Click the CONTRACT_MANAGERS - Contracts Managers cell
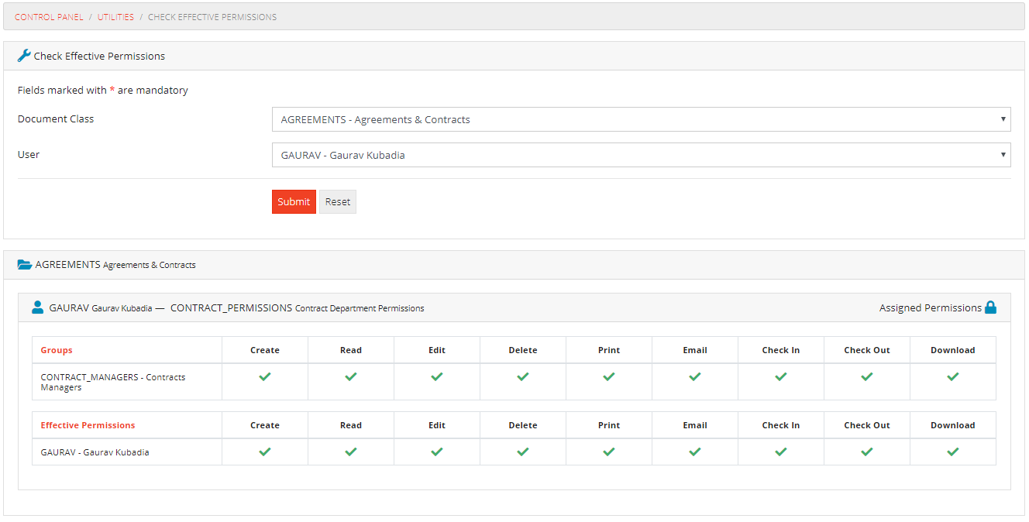Screen dimensions: 1029x522 [x=127, y=382]
